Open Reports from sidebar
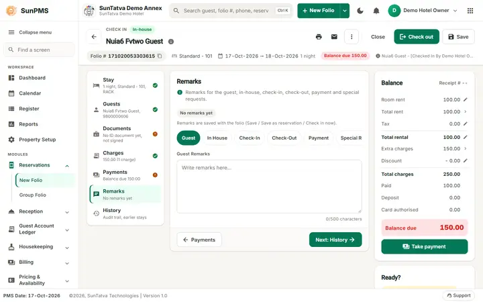This screenshot has width=483, height=302. [39, 124]
